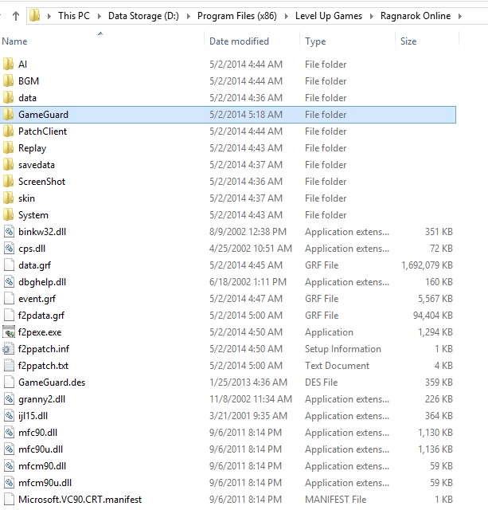Expand chevron after Level Up Games
This screenshot has width=488, height=510.
pyautogui.click(x=371, y=16)
